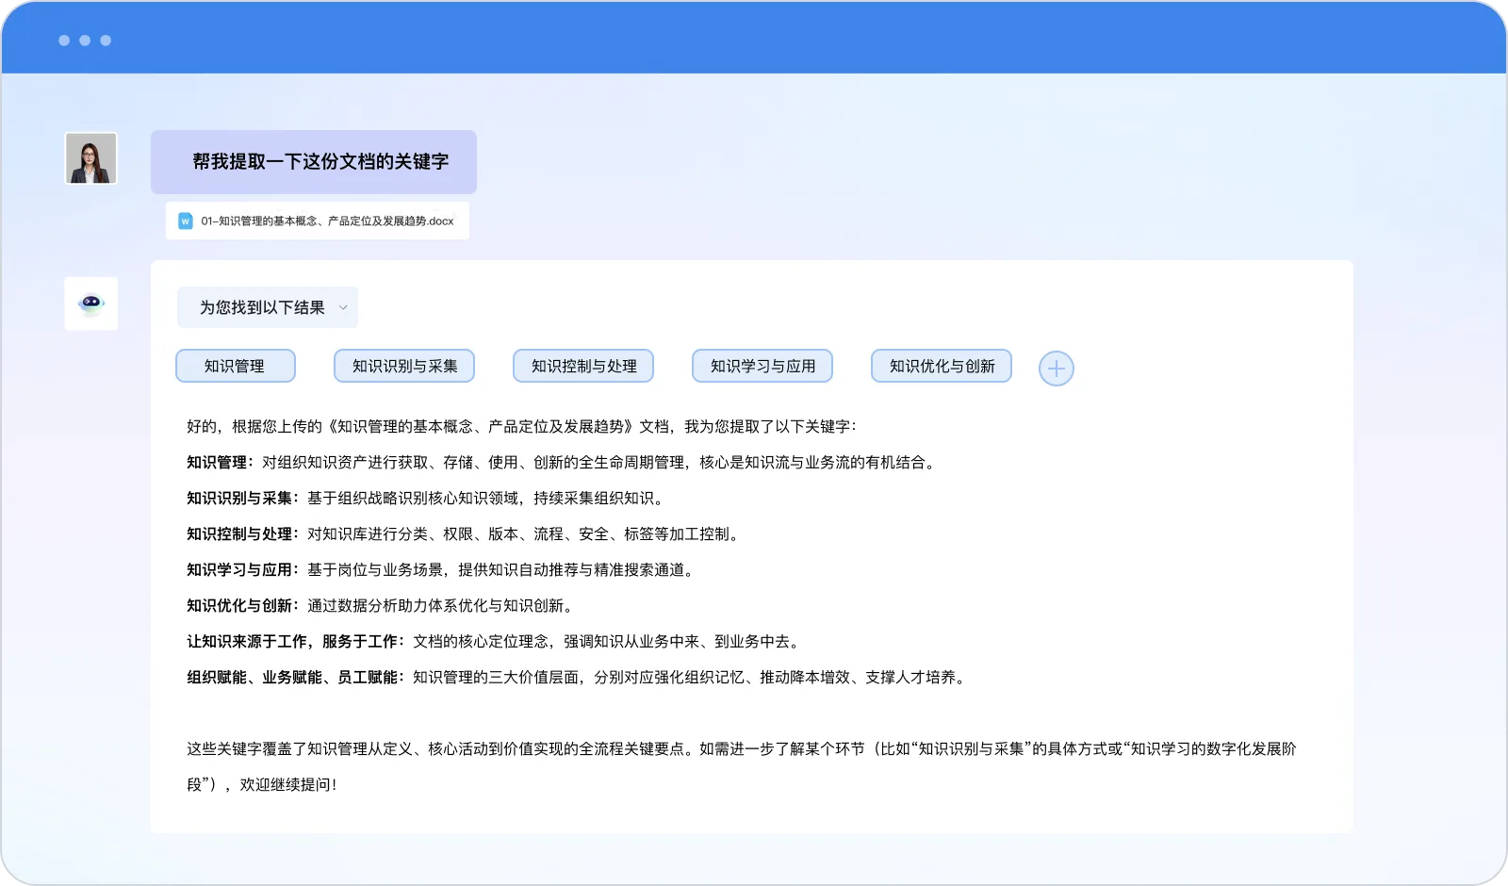
Task: Click the bold term 知识控制与处理： in the answer
Action: tap(243, 533)
